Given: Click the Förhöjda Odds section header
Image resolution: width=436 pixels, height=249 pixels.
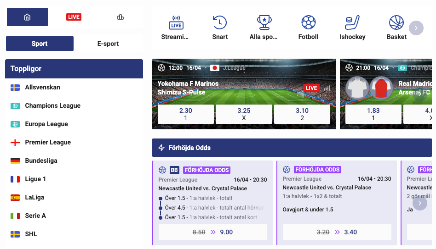Looking at the screenshot, I should coord(292,148).
